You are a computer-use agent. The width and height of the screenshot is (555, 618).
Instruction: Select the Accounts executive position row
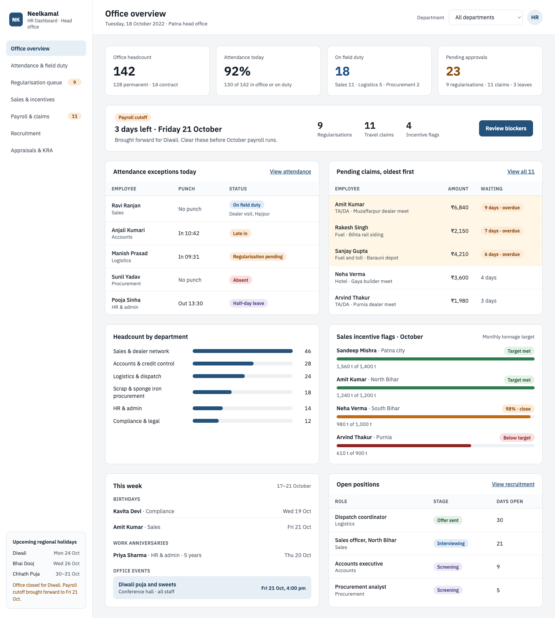point(436,567)
